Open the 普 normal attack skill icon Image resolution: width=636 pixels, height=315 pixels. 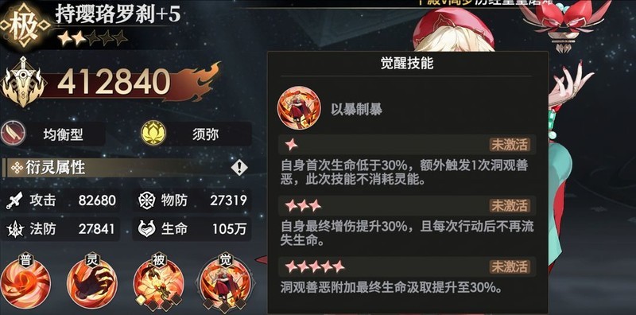click(25, 282)
